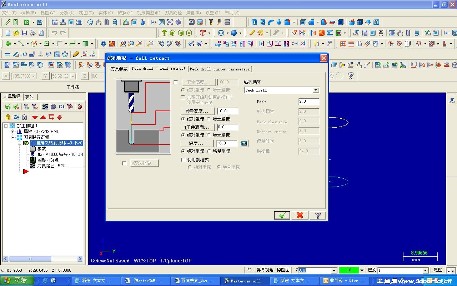
Task: Select 增量坐标 radio for 参考高度
Action: click(209, 119)
